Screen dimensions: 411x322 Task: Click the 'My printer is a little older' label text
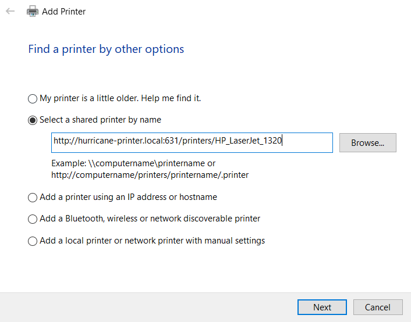pos(120,98)
